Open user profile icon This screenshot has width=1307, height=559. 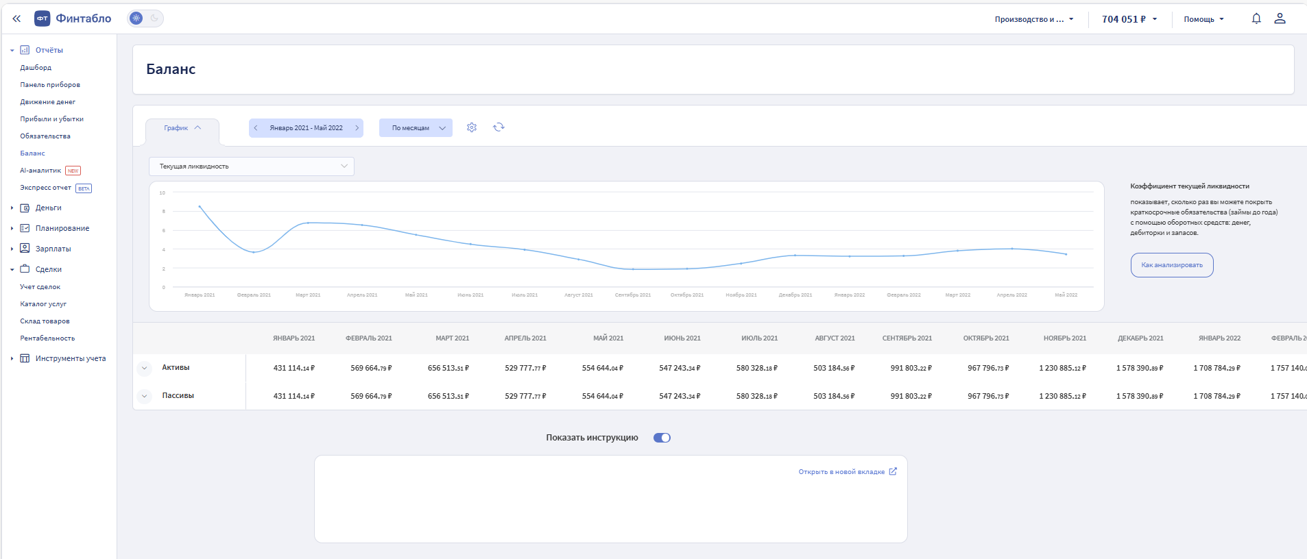coord(1280,19)
